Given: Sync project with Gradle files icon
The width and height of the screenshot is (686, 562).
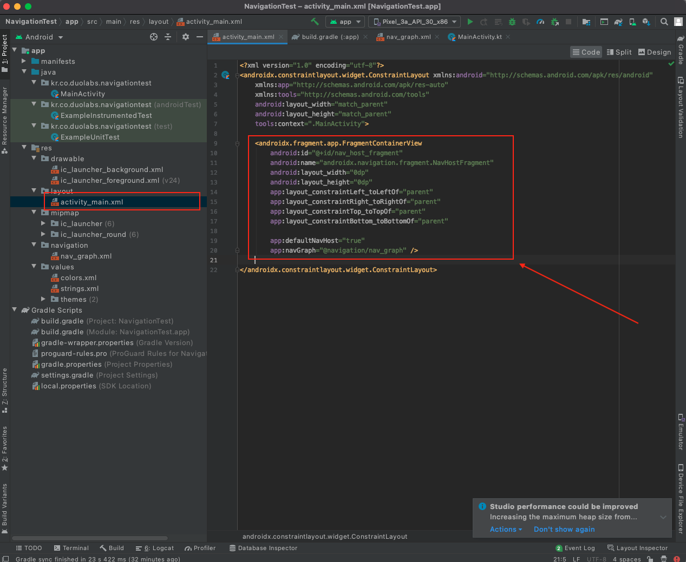Looking at the screenshot, I should 618,22.
